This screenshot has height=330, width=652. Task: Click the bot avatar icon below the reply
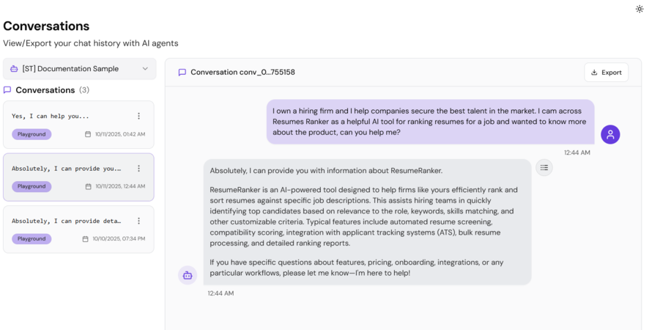click(x=188, y=275)
